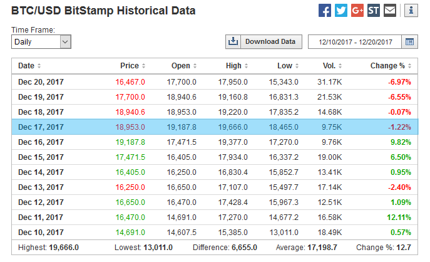Sort by Open column arrows
430x262 pixels.
pos(195,66)
